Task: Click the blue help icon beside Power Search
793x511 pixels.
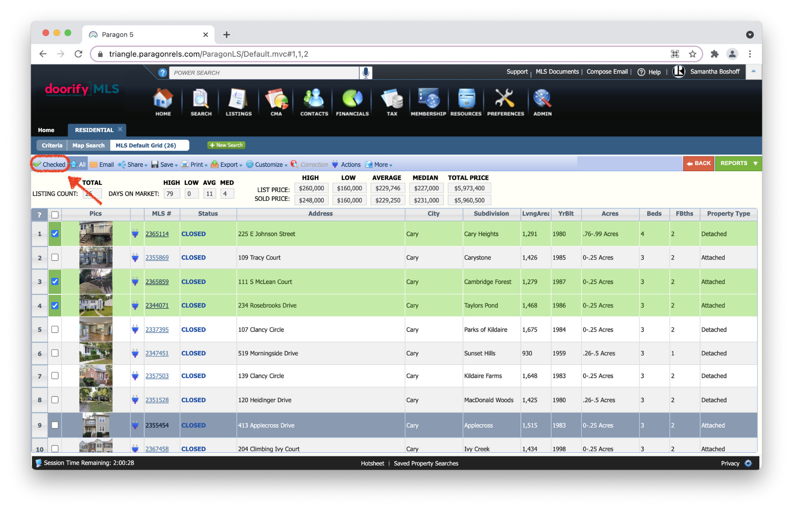Action: (163, 72)
